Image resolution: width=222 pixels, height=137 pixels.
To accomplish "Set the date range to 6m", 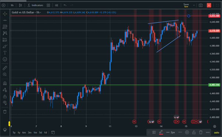I will 24,133.
